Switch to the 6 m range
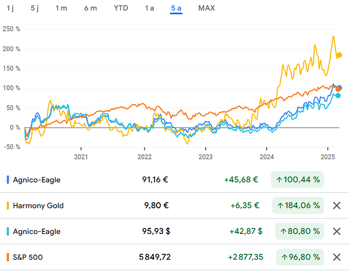The height and width of the screenshot is (274, 353). (x=90, y=8)
